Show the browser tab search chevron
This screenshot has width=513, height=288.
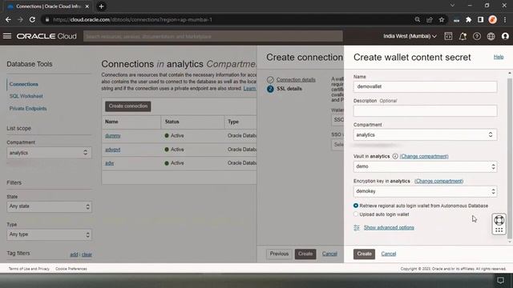tap(452, 6)
